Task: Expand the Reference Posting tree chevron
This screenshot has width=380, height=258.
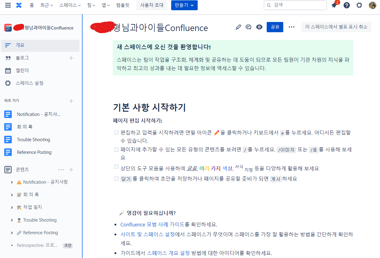Action: tap(12, 233)
